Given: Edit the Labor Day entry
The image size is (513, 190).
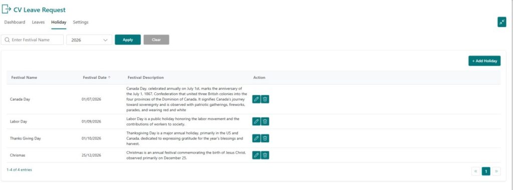Looking at the screenshot, I should (256, 121).
